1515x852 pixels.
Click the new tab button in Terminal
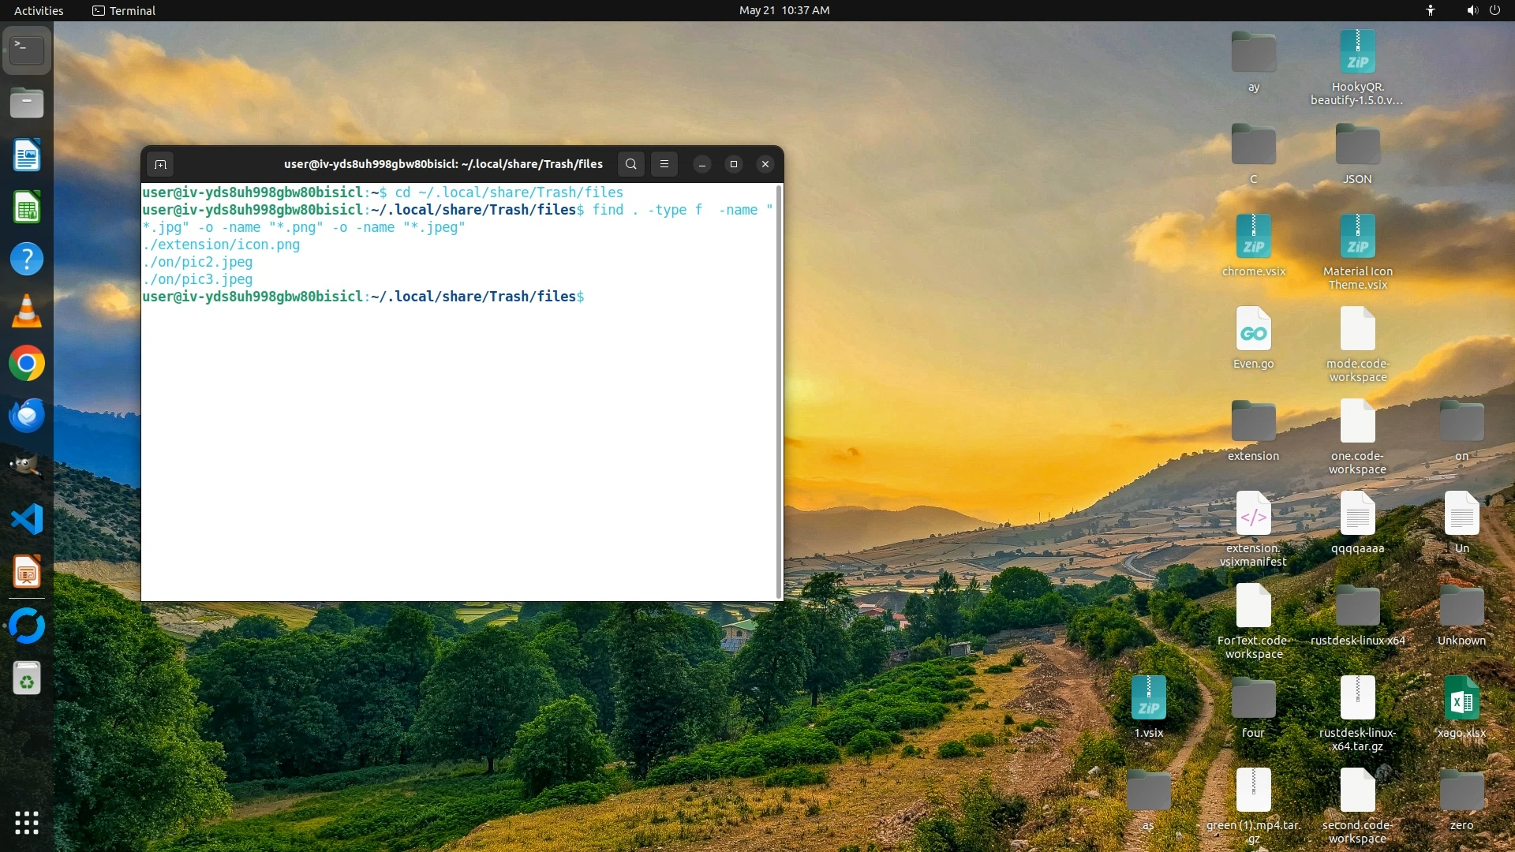[160, 164]
